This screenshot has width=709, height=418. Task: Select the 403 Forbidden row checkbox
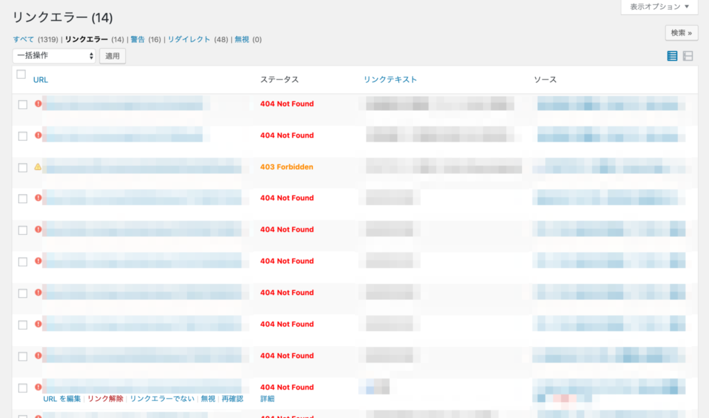(x=23, y=167)
